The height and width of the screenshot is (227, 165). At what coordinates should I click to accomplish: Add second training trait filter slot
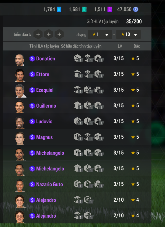click(x=49, y=34)
